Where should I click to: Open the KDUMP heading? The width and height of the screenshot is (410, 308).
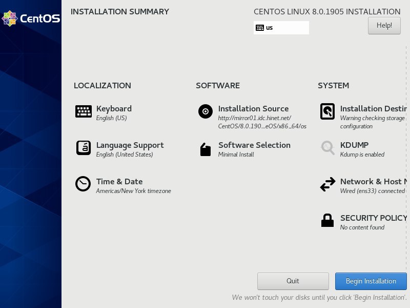pyautogui.click(x=354, y=145)
